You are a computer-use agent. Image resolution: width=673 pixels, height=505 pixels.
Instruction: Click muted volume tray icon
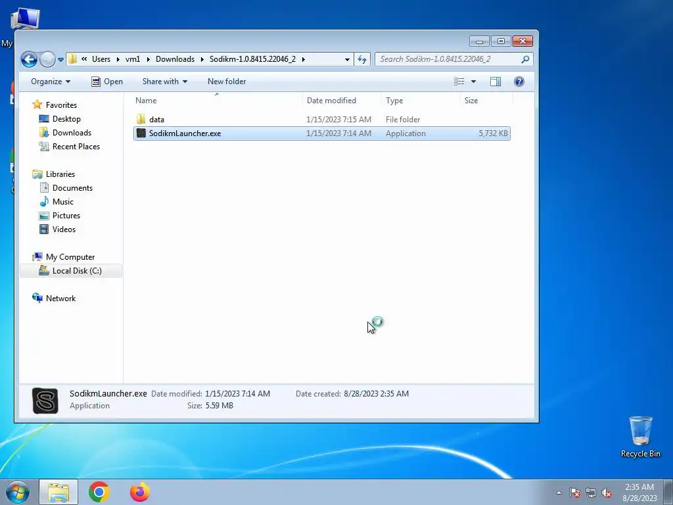(x=607, y=493)
